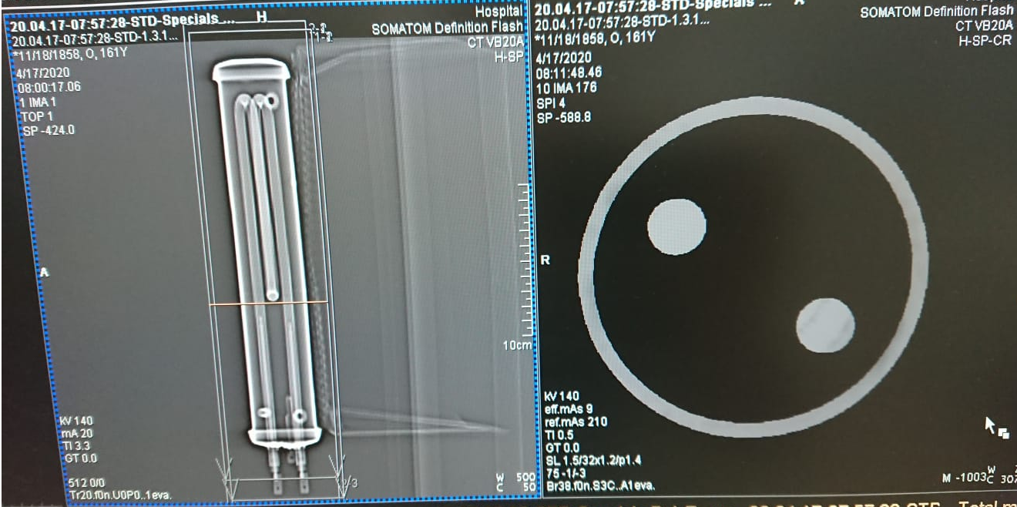This screenshot has width=1017, height=507.
Task: Click the IMA 176 image number text
Action: [566, 88]
